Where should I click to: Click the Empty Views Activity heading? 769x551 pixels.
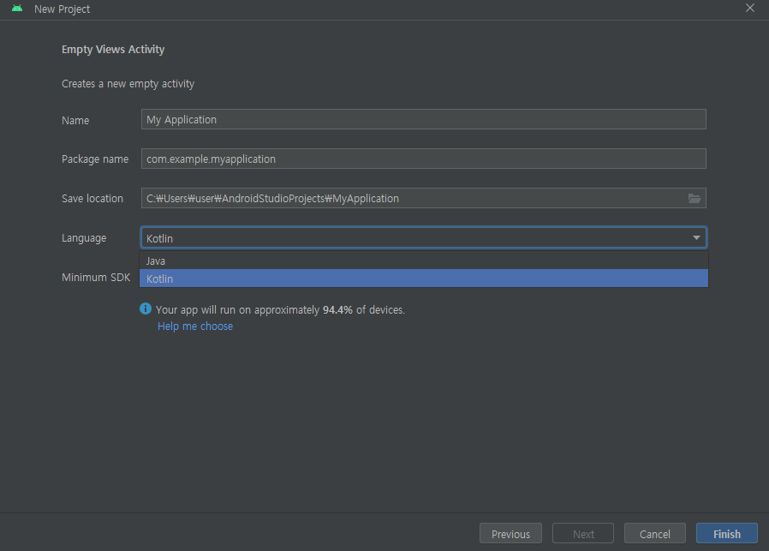(x=113, y=50)
